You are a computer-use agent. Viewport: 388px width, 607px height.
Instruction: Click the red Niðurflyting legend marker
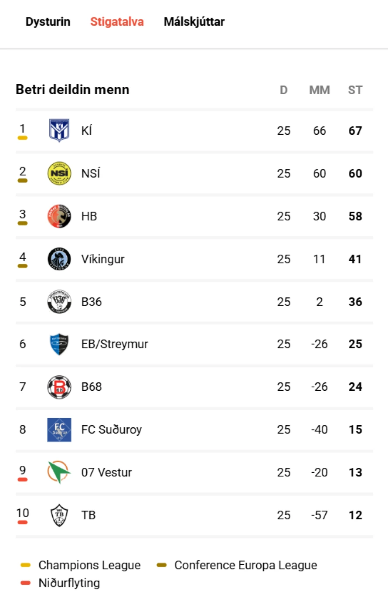26,583
